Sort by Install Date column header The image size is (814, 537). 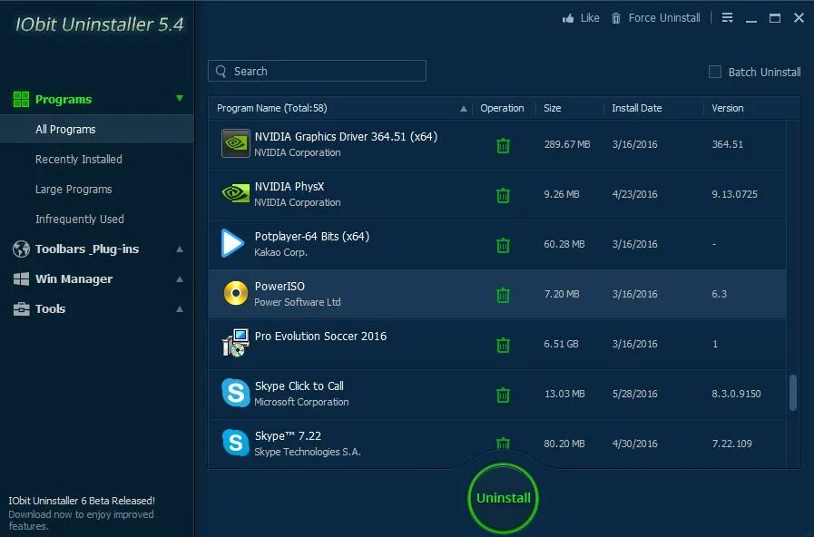[x=636, y=108]
